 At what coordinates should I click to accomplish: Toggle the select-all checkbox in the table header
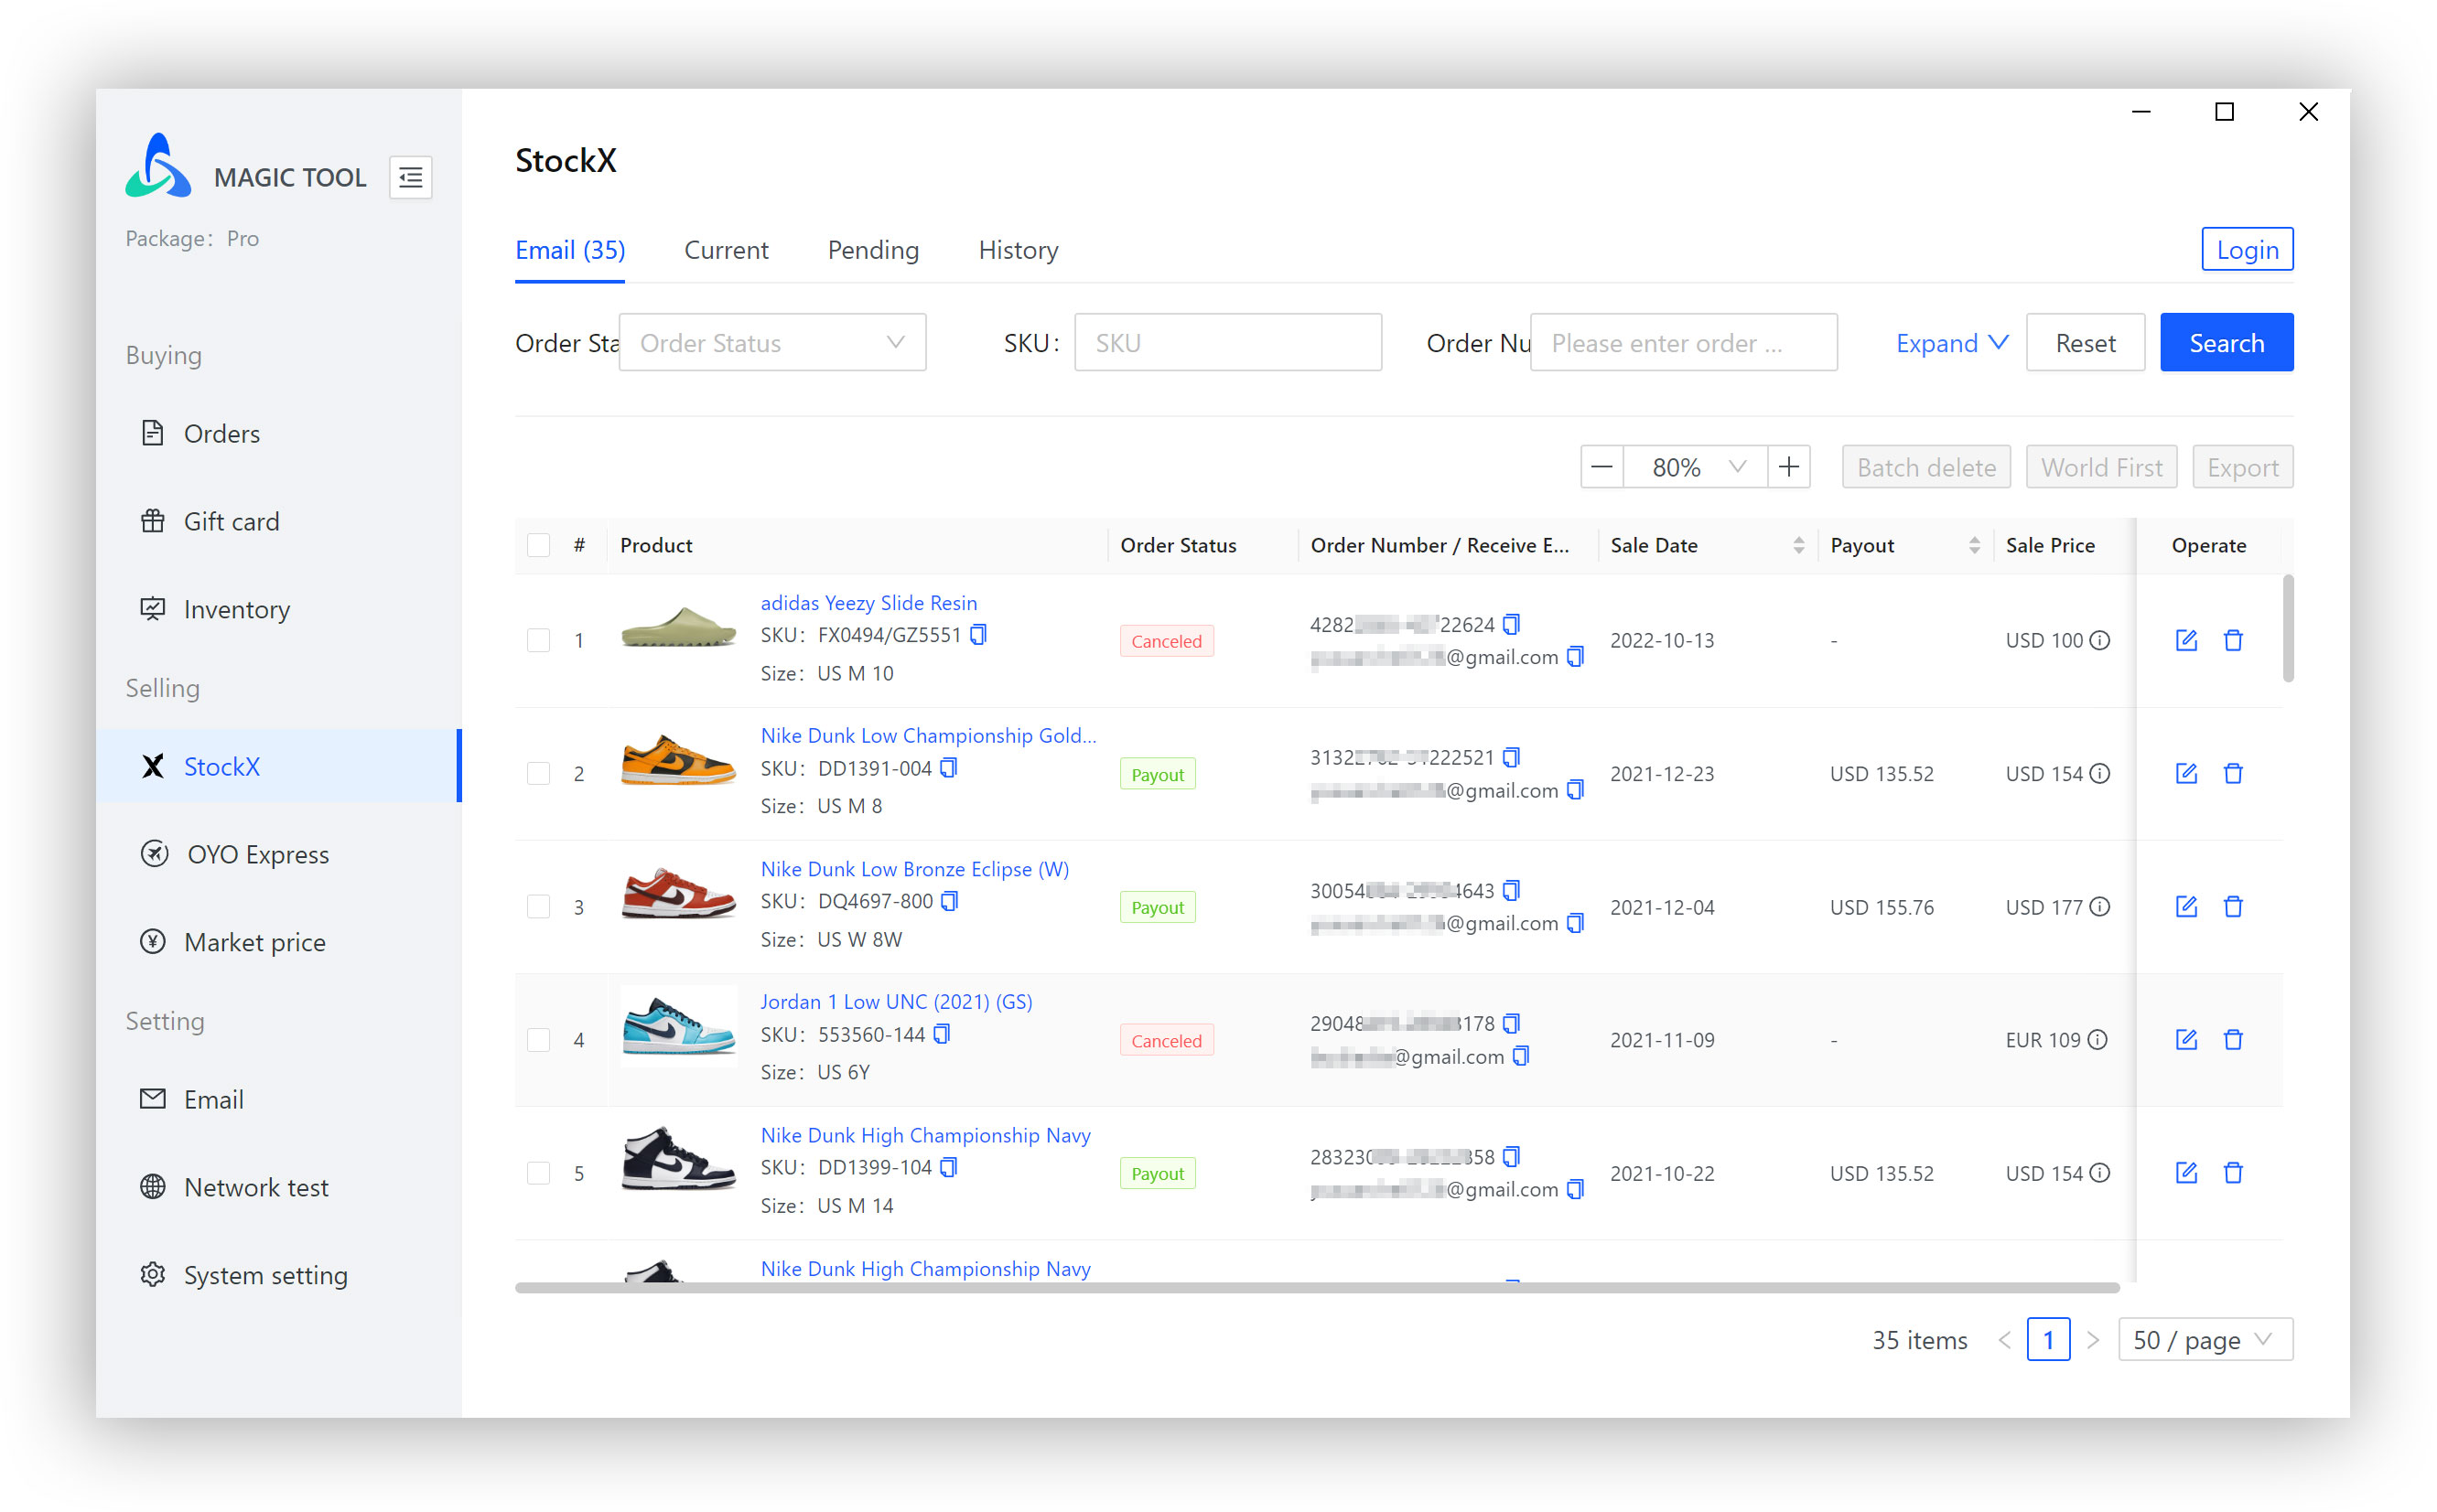[538, 545]
